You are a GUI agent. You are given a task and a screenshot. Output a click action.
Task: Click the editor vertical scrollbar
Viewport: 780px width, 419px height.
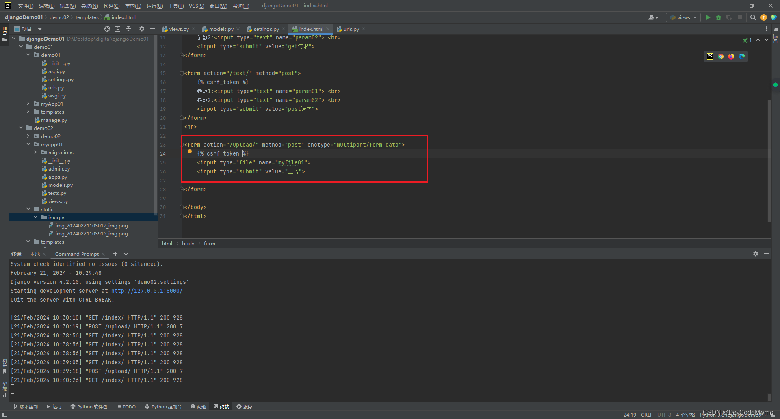click(769, 160)
